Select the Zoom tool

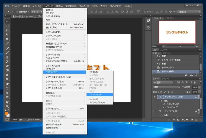pos(7,106)
